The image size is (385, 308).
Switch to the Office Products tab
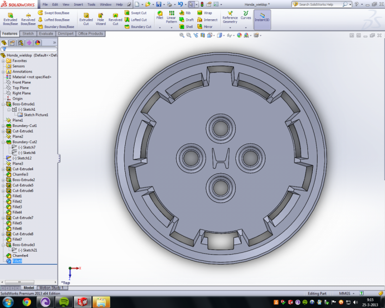(90, 34)
